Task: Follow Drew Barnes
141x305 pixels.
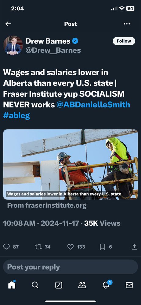Action: click(124, 41)
